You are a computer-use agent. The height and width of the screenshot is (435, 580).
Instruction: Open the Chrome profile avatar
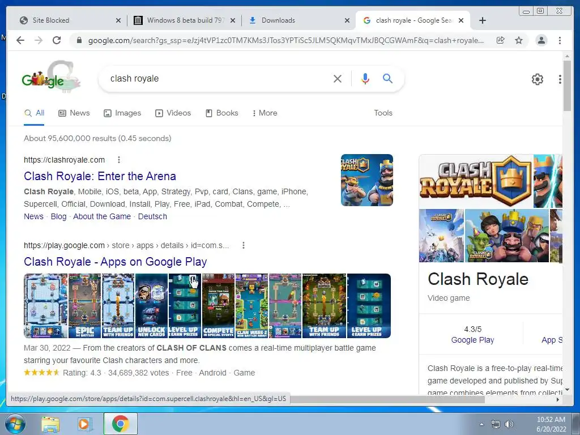(541, 40)
